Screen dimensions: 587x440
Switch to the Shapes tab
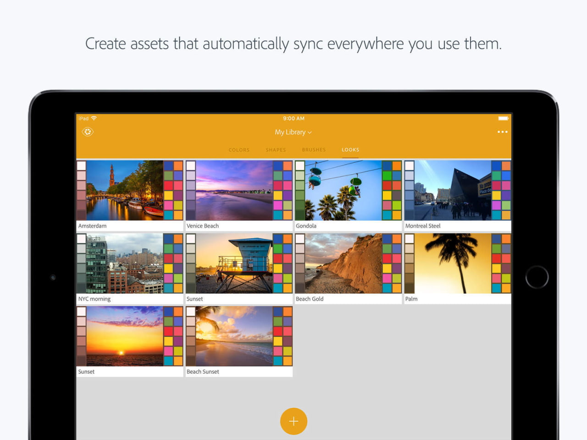[276, 150]
